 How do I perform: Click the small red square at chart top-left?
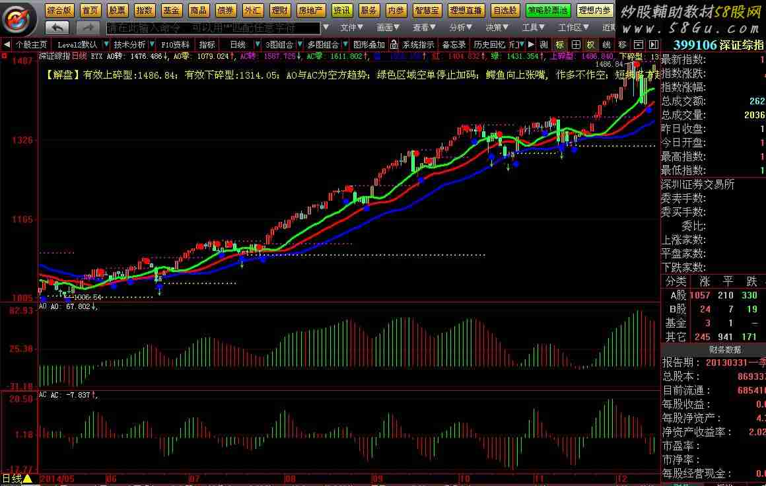point(4,56)
